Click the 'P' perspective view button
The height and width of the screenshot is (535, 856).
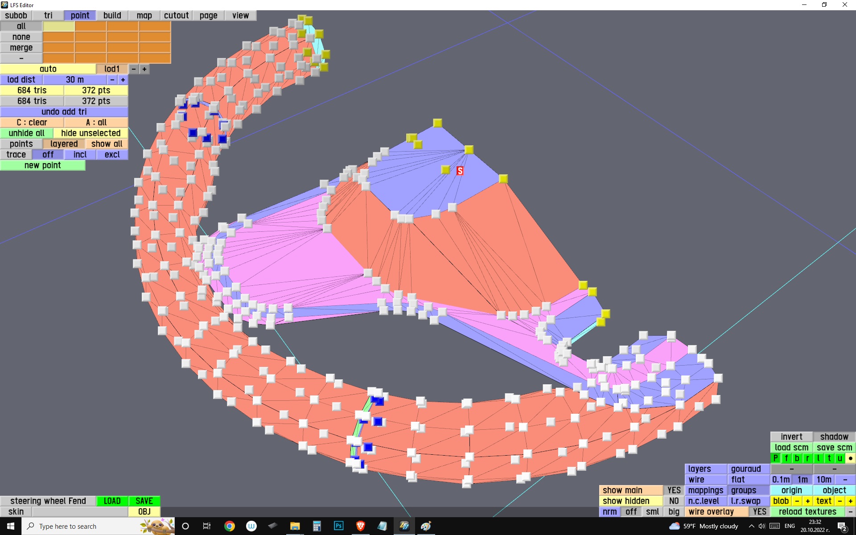tap(775, 458)
